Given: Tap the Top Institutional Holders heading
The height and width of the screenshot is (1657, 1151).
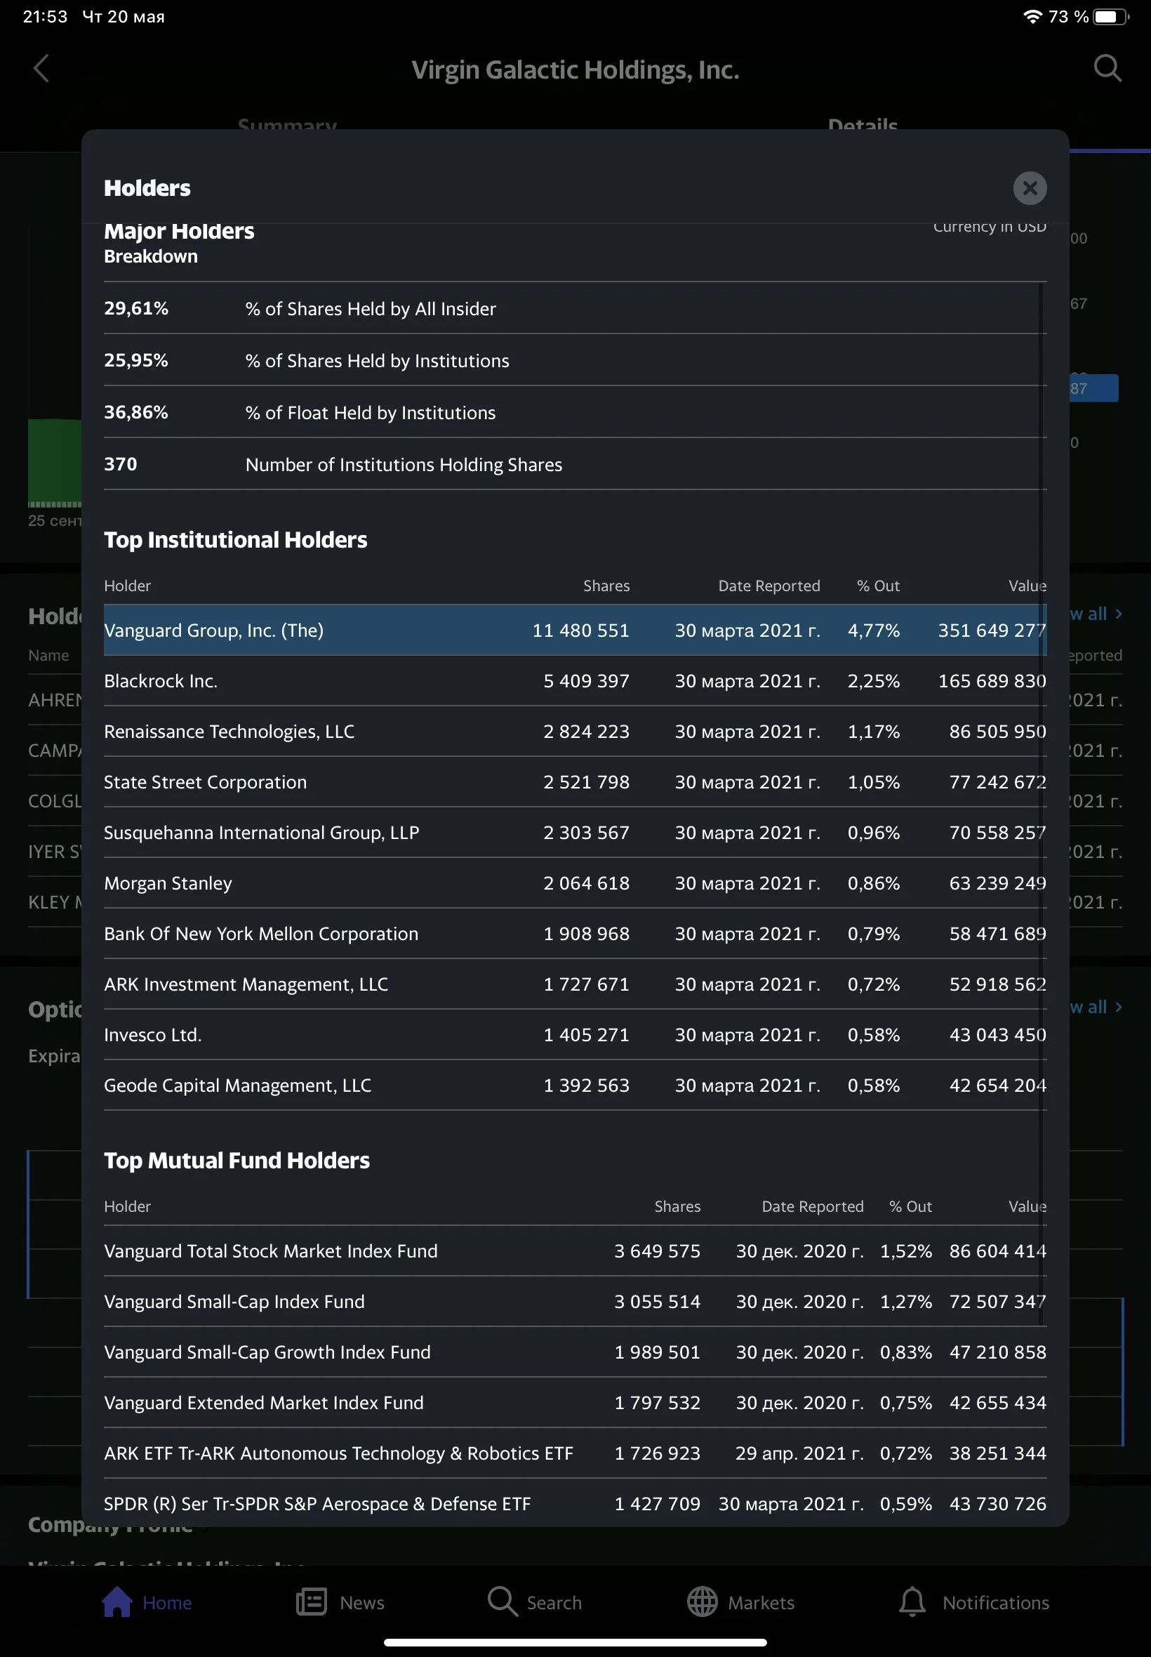Looking at the screenshot, I should click(x=236, y=541).
